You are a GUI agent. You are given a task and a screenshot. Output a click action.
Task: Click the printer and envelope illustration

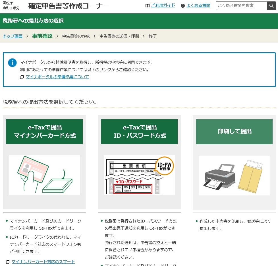click(x=234, y=176)
